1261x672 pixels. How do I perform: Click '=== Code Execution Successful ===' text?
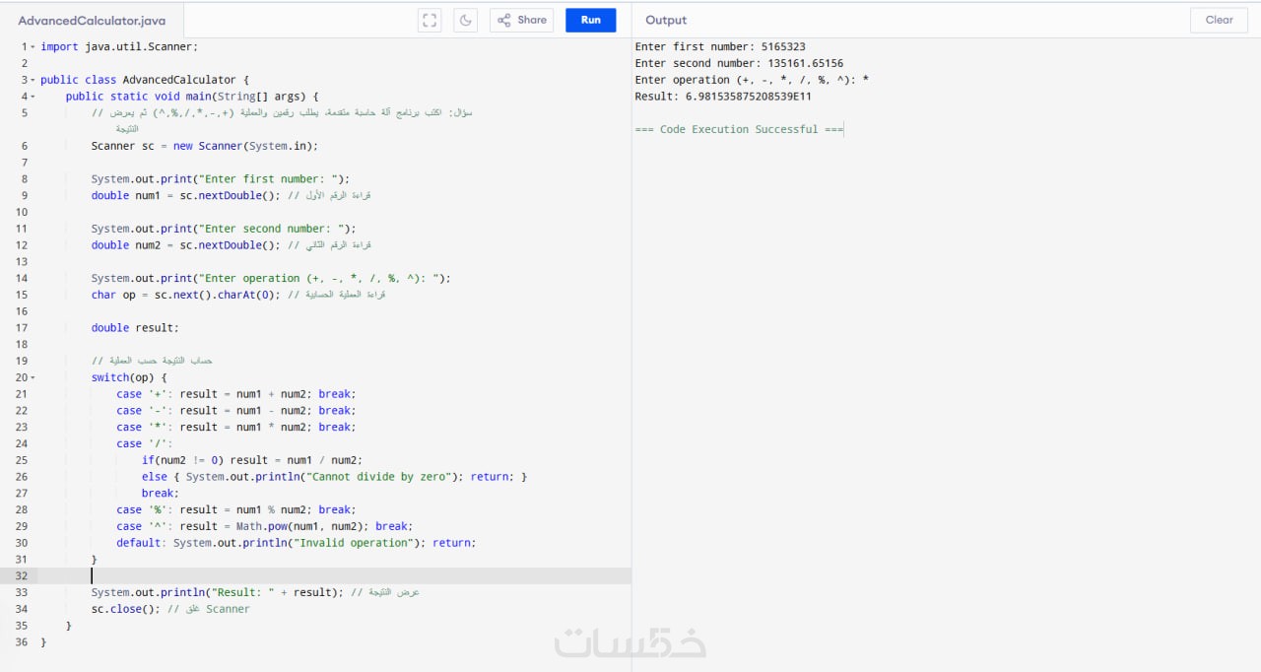tap(739, 129)
